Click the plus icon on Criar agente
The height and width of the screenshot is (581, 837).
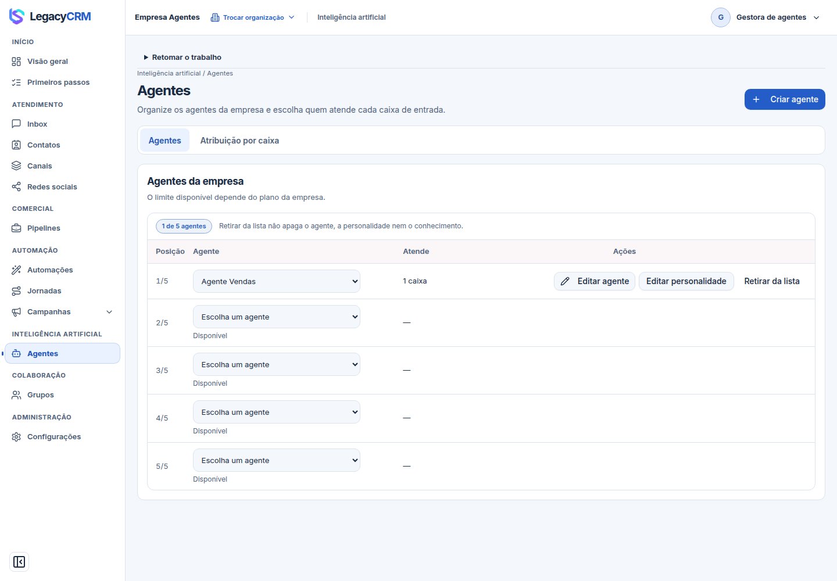[x=756, y=99]
